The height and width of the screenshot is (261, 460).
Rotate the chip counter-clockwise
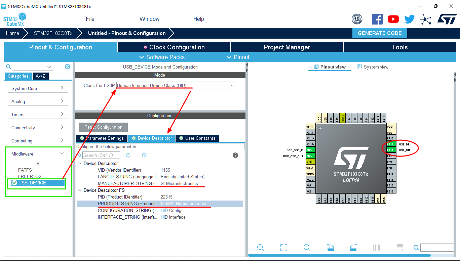353,248
